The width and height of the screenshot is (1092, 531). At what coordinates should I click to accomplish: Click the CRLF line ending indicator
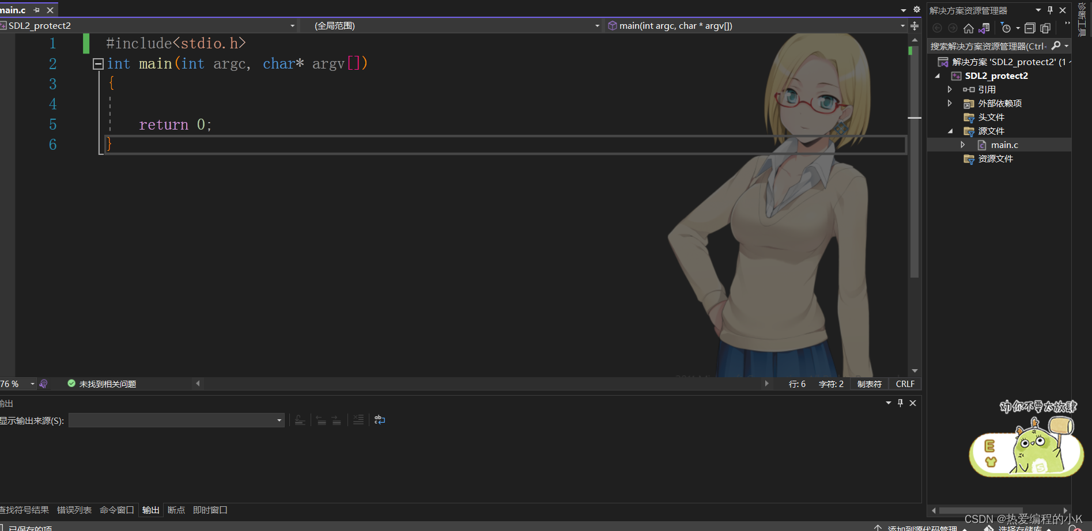pos(905,384)
